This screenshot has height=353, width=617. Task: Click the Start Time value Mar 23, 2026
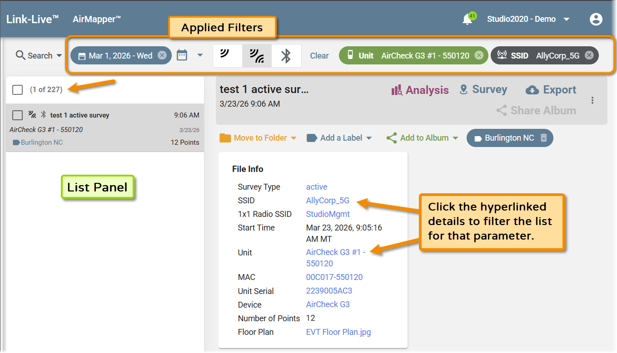click(344, 233)
